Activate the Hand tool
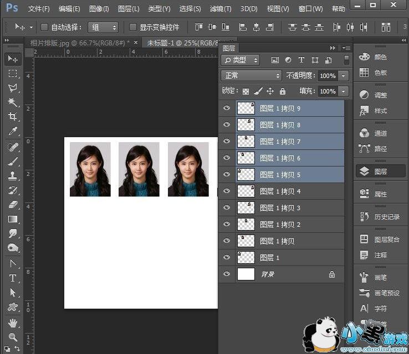This screenshot has width=409, height=354. point(12,322)
